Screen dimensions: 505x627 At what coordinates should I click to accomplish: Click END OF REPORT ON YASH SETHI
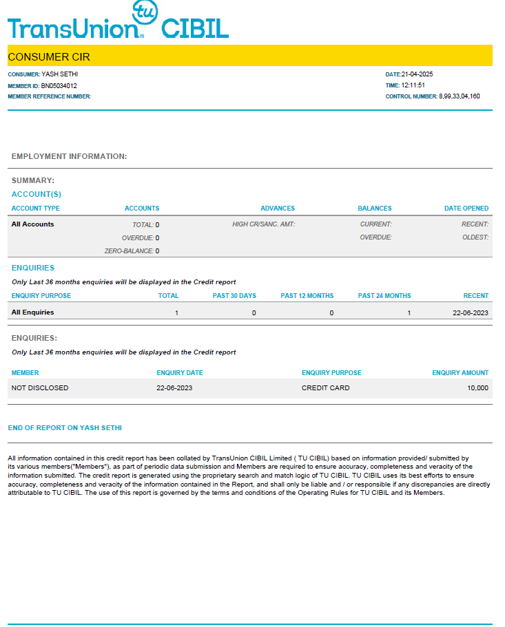[65, 428]
